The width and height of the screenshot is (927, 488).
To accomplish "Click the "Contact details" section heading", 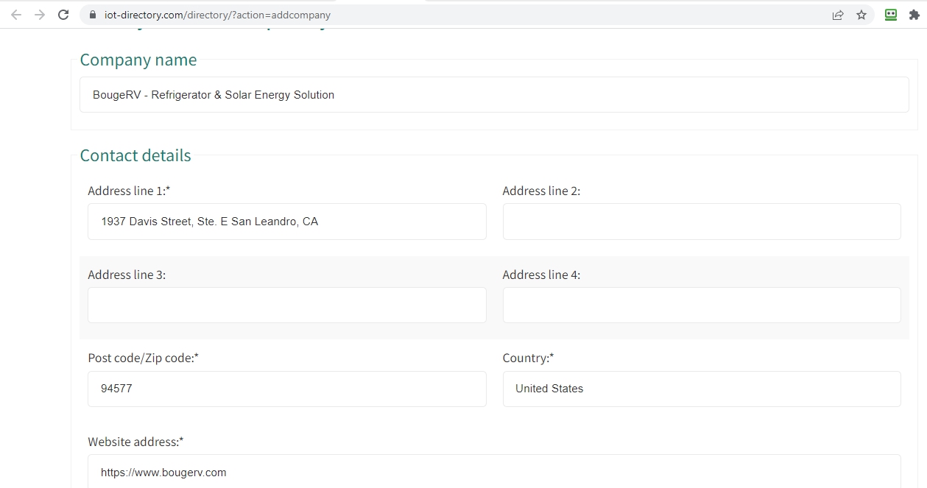I will click(135, 155).
